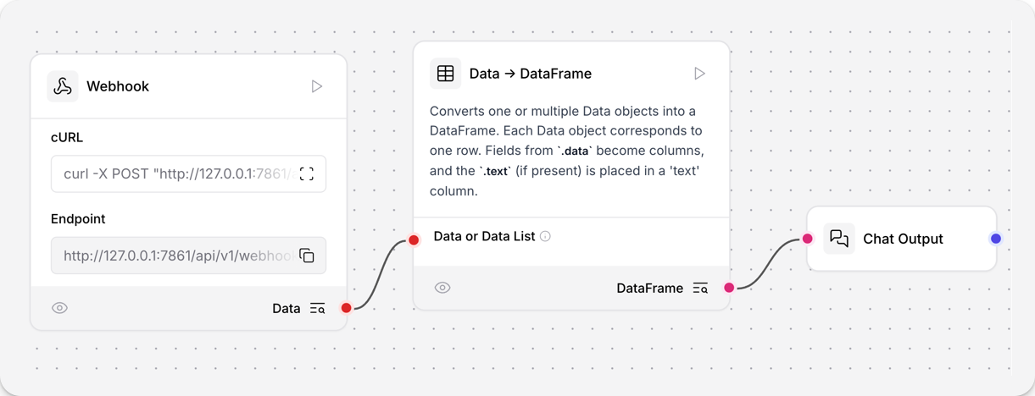
Task: Click the Webhook component icon
Action: point(63,86)
